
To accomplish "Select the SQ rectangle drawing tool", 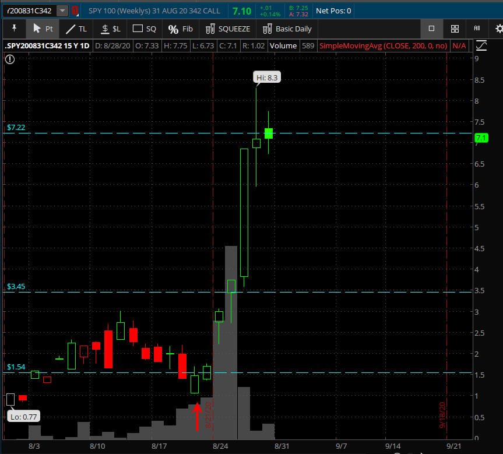I will click(x=145, y=29).
